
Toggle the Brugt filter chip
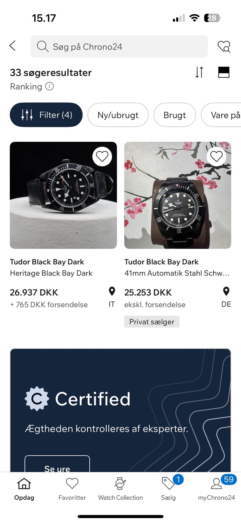coord(175,115)
